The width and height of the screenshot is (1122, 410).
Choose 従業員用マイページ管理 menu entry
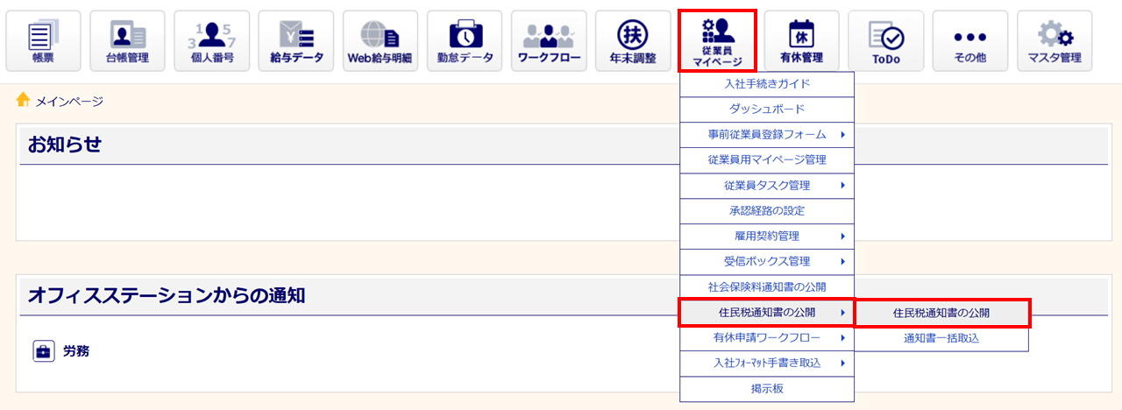[767, 160]
